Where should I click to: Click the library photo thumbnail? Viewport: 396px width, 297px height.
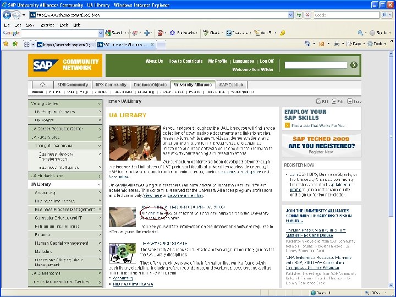[135, 143]
